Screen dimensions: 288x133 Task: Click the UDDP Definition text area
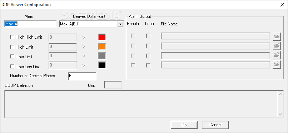pos(141,104)
